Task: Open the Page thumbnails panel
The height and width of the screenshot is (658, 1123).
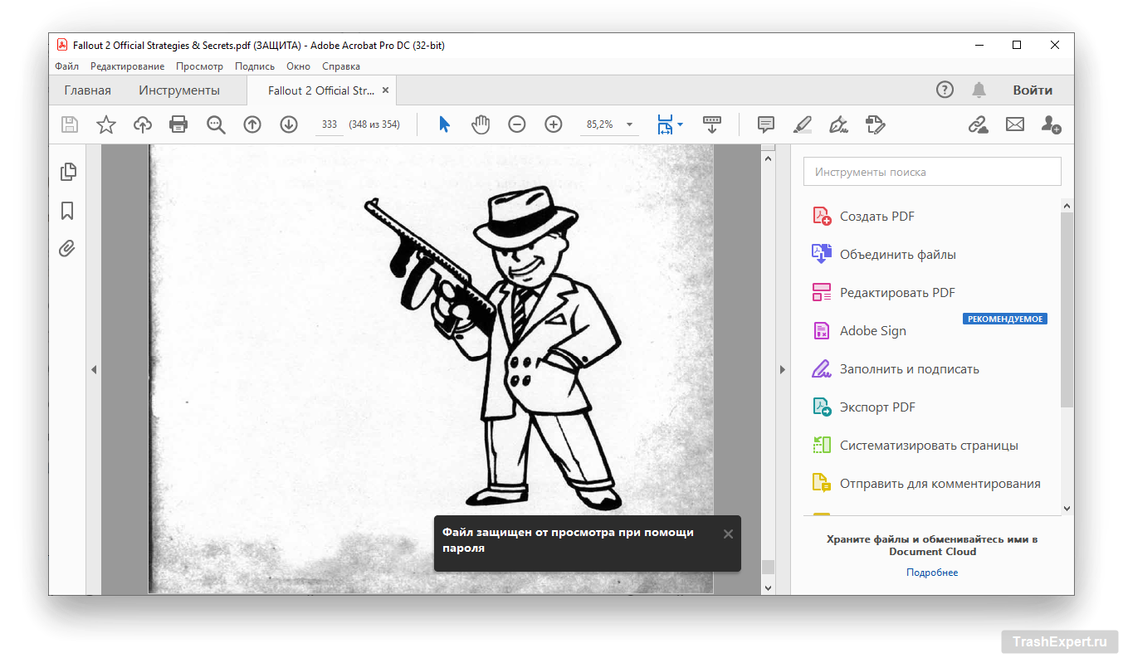Action: tap(68, 172)
